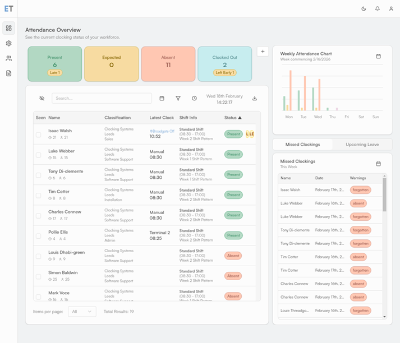
Task: Select the Missed Clockings tab
Action: 302,145
